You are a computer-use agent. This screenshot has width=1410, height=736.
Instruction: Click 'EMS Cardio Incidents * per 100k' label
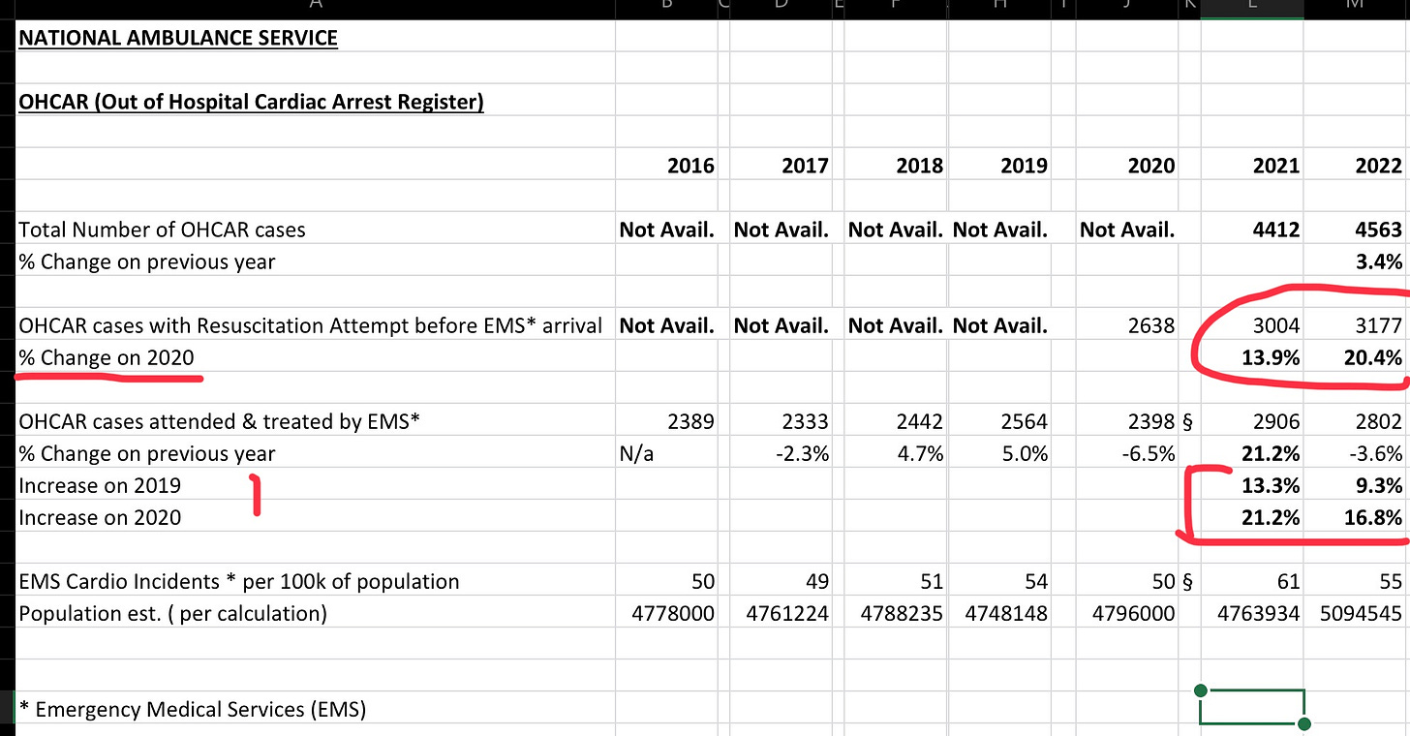pos(239,581)
